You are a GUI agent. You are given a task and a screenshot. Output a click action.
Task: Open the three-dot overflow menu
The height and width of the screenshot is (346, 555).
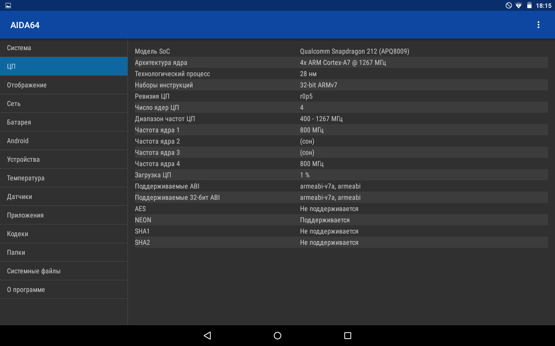[x=539, y=25]
